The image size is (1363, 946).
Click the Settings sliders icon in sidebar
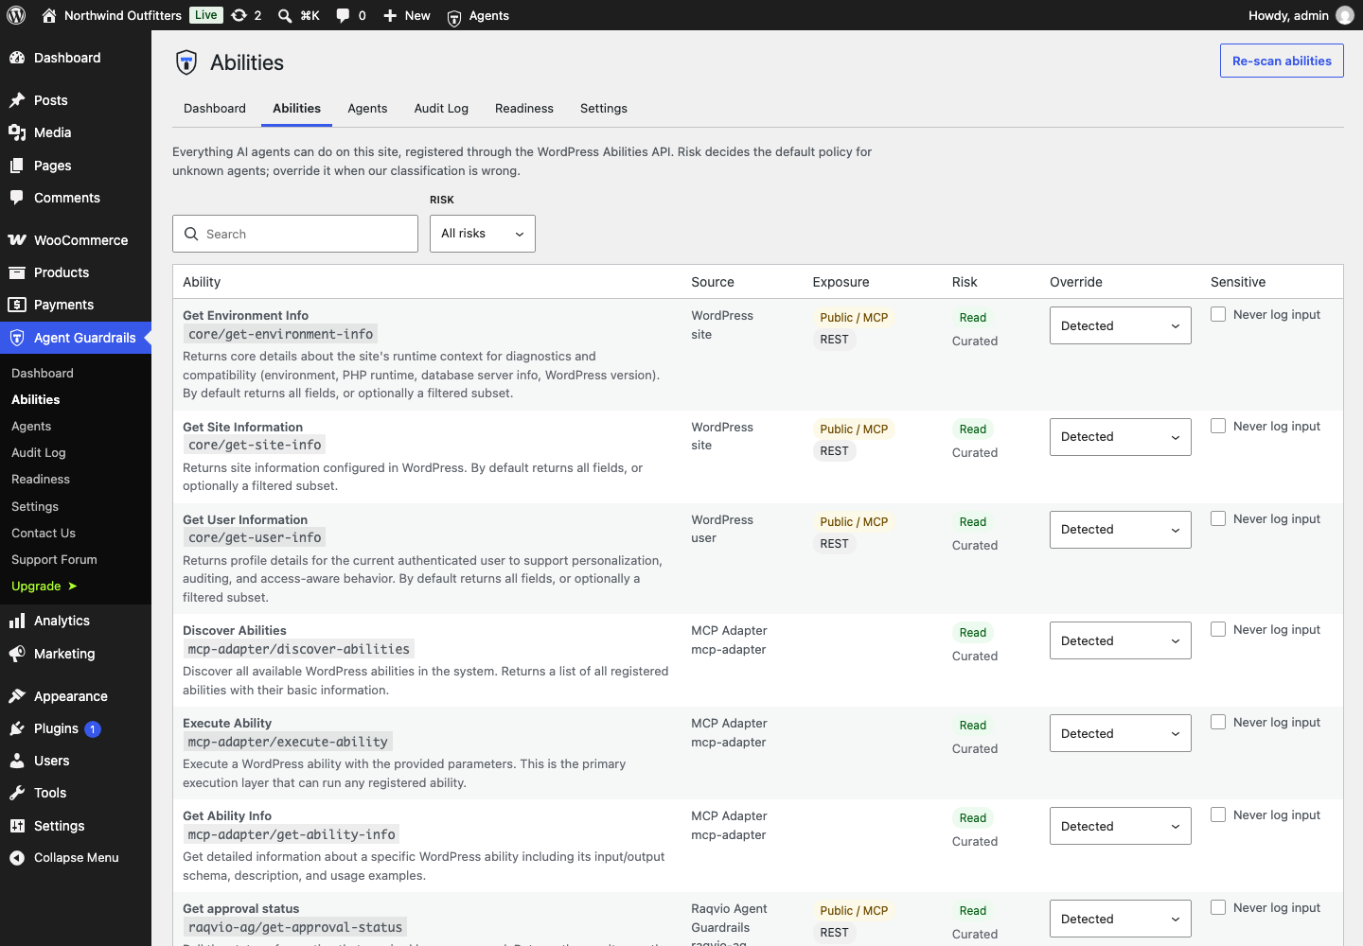(x=17, y=826)
